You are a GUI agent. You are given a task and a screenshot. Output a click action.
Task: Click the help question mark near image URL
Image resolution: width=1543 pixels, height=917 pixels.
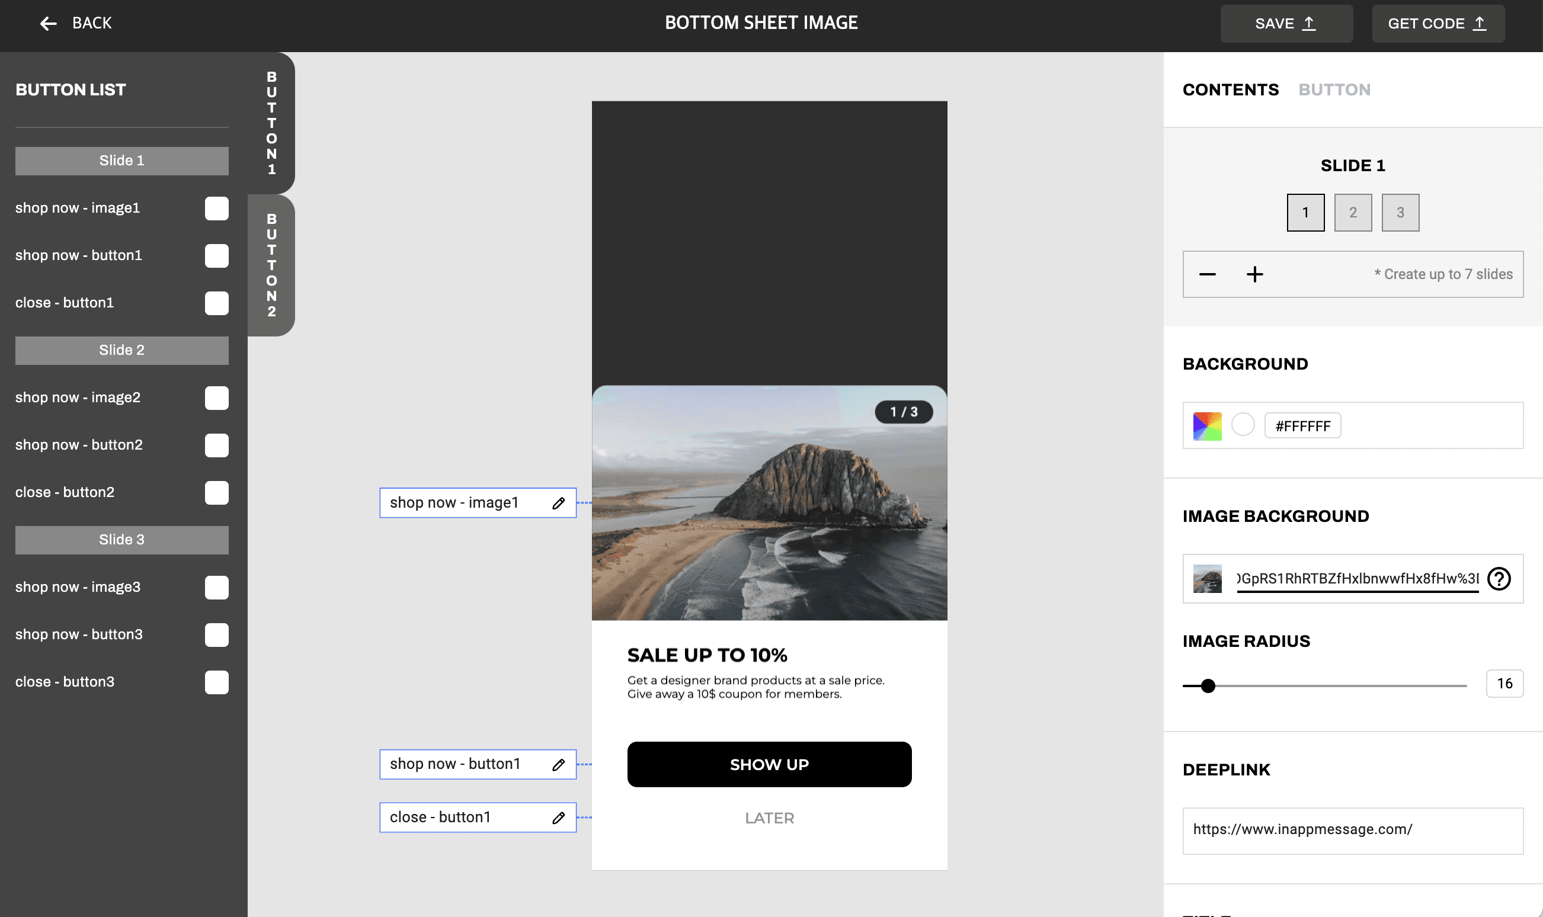[x=1500, y=578]
